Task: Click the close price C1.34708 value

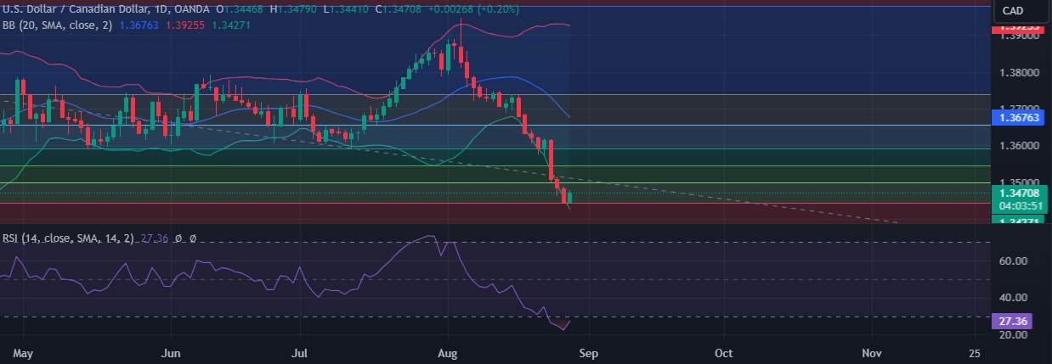Action: (397, 9)
